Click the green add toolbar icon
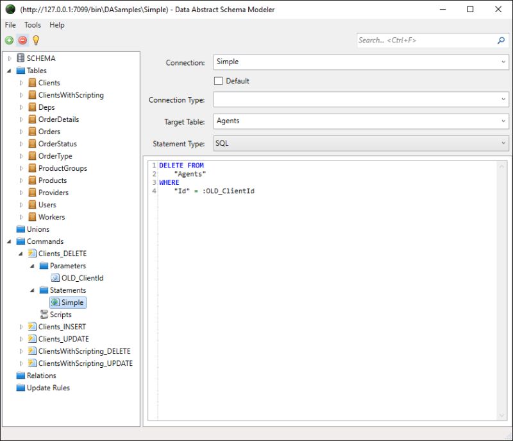This screenshot has height=441, width=513. (x=9, y=40)
